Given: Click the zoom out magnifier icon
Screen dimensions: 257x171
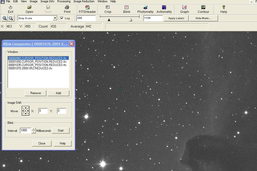Looking at the screenshot, I should coord(11,18).
